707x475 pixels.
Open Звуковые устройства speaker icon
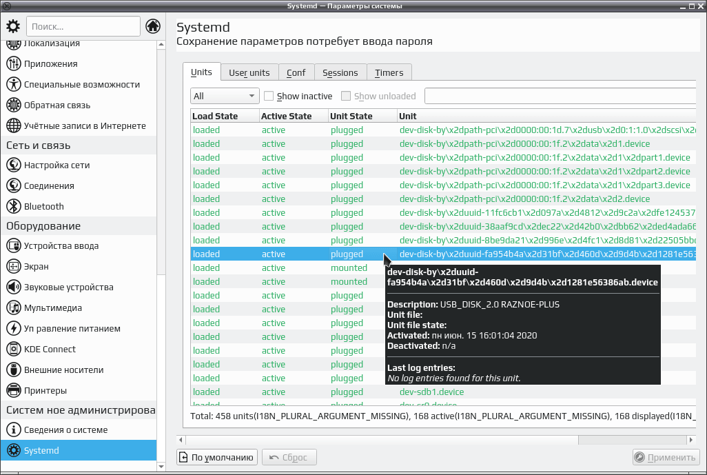click(14, 287)
